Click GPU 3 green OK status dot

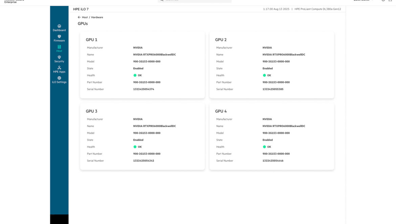pyautogui.click(x=135, y=147)
